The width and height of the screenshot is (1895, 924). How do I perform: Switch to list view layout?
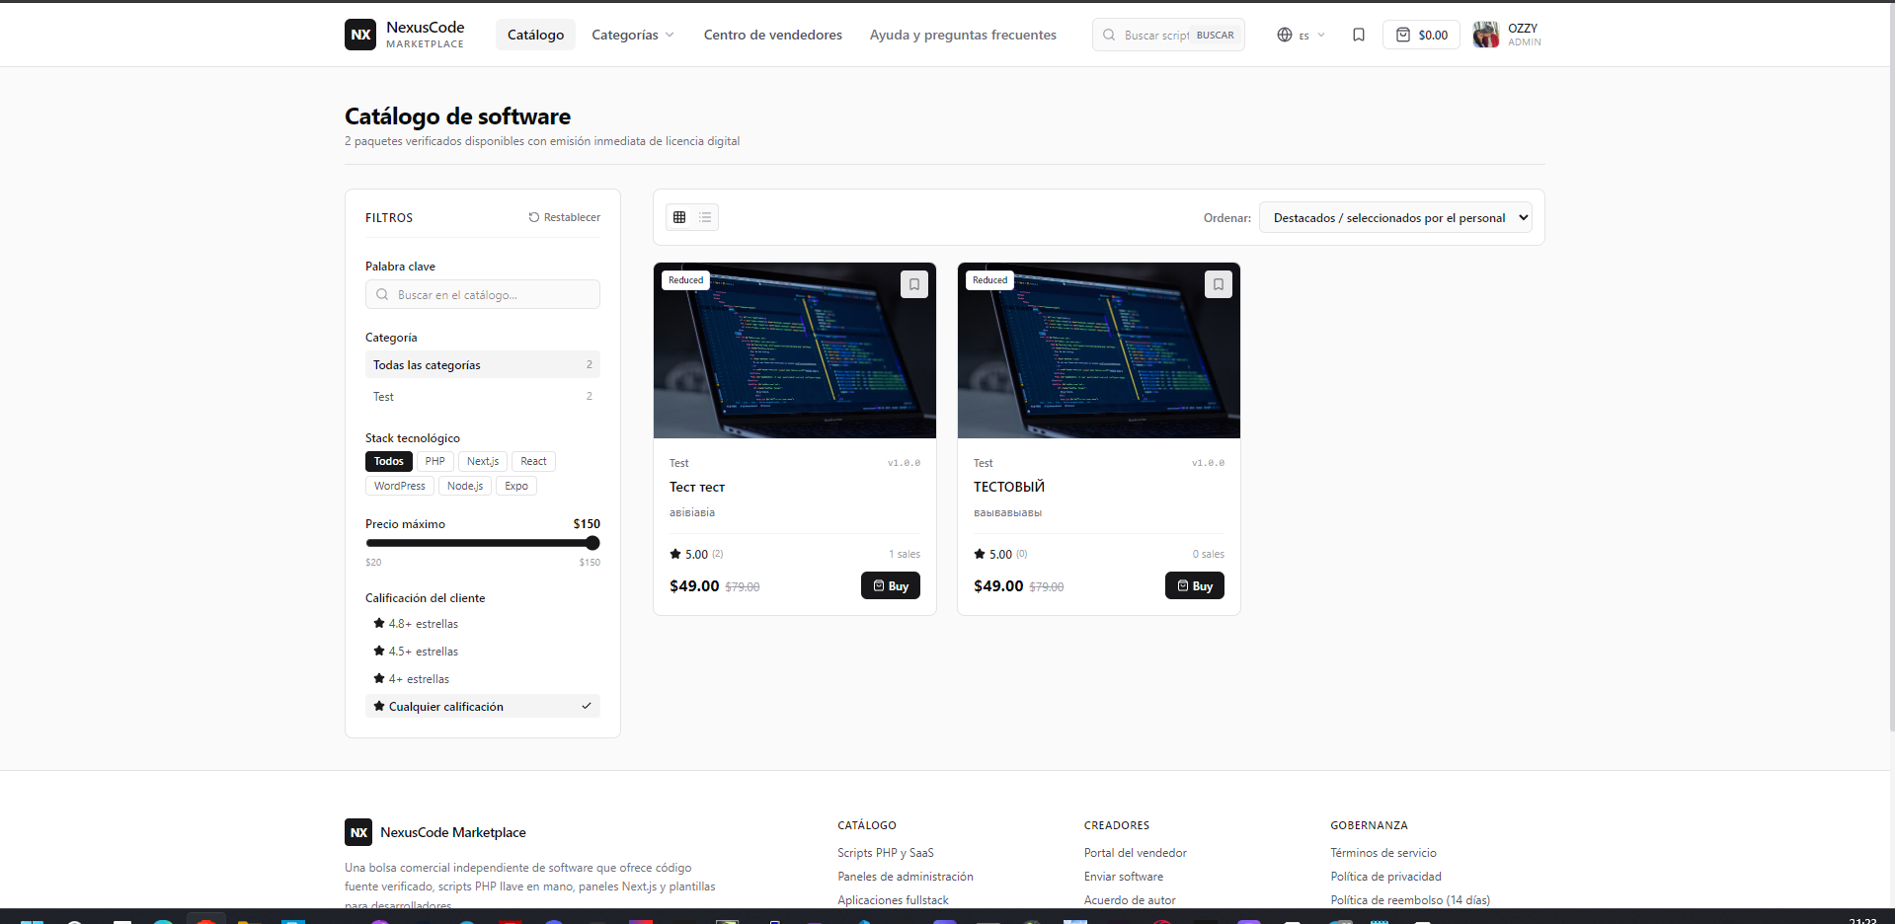705,217
